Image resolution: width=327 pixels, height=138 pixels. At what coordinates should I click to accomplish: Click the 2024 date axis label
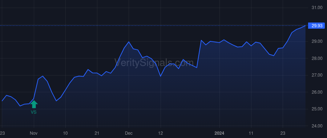pyautogui.click(x=219, y=133)
